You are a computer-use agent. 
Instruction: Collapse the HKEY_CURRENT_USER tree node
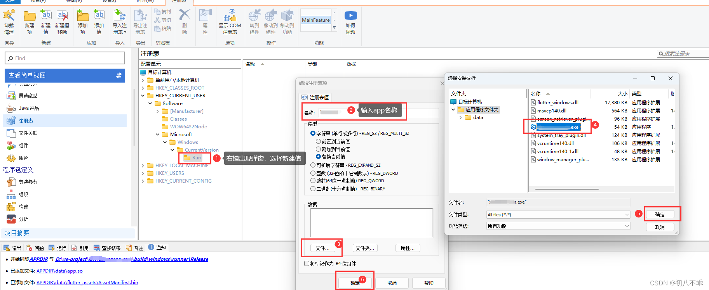pyautogui.click(x=143, y=96)
